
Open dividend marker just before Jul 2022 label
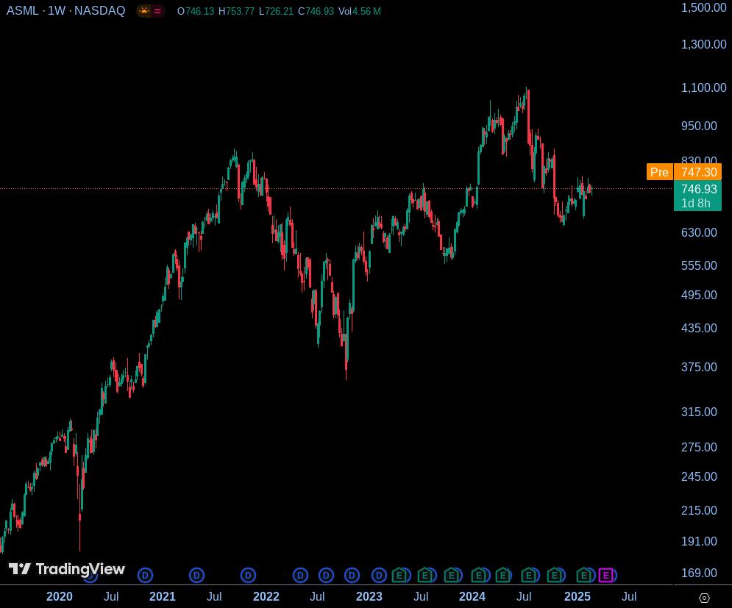[x=300, y=576]
